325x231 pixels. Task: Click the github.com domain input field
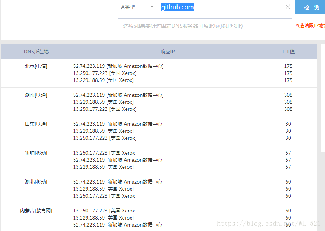pyautogui.click(x=226, y=7)
